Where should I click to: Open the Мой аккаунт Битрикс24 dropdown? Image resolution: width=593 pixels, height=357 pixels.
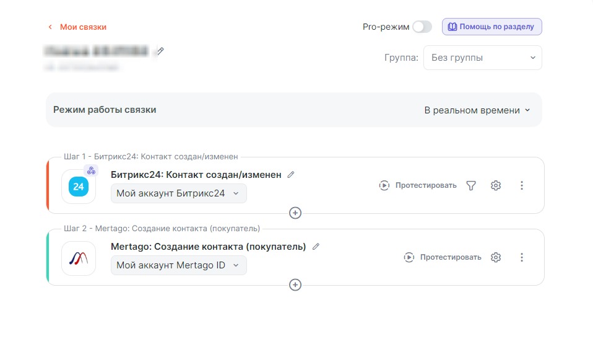(178, 193)
